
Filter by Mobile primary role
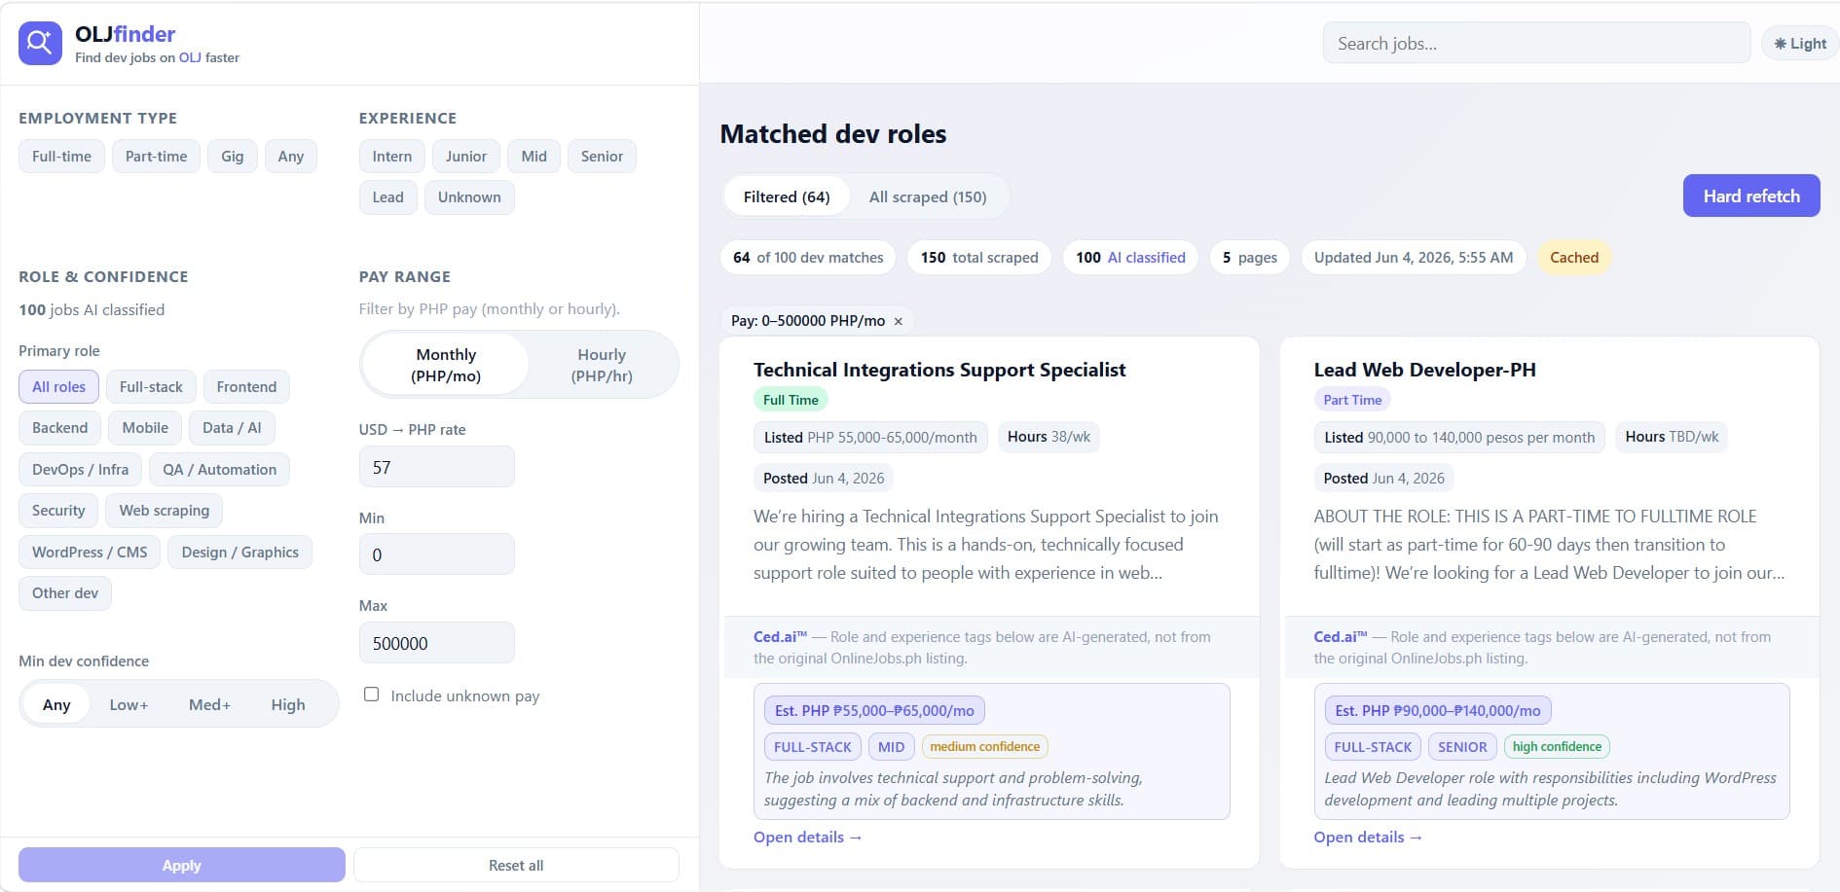pyautogui.click(x=145, y=428)
